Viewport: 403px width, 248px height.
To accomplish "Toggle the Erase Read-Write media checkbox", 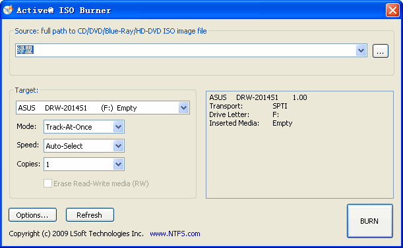I will point(47,184).
